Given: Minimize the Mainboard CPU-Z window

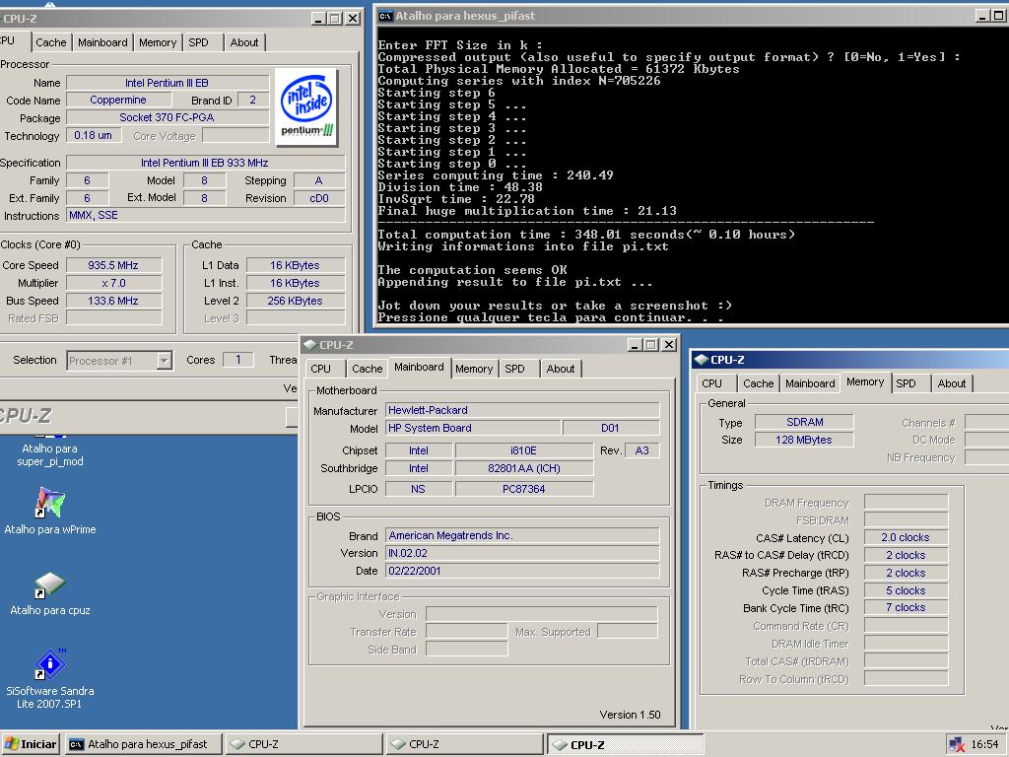Looking at the screenshot, I should [x=635, y=345].
